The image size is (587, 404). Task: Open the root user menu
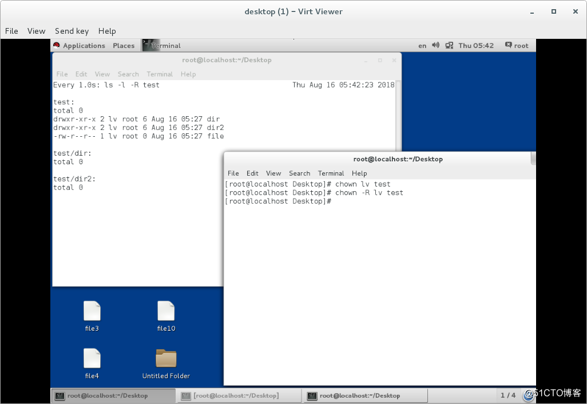coord(517,46)
